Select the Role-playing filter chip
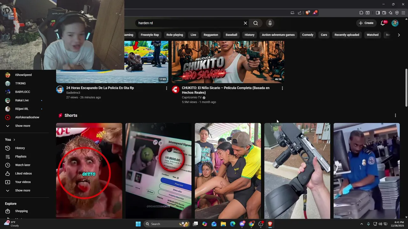 175,35
